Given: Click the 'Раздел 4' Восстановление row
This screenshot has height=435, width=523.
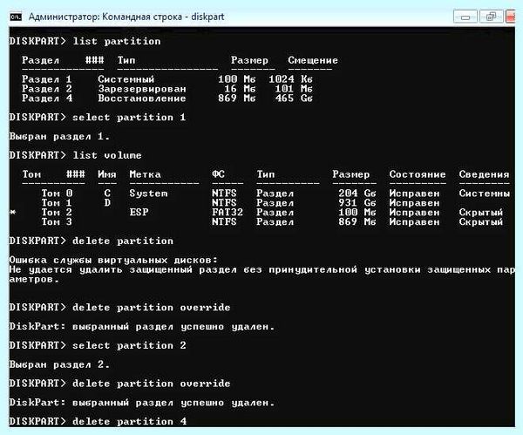Looking at the screenshot, I should pyautogui.click(x=167, y=99).
